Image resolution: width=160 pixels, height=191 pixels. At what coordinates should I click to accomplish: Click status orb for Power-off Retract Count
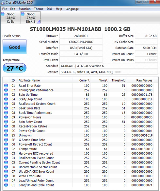(x=6, y=144)
